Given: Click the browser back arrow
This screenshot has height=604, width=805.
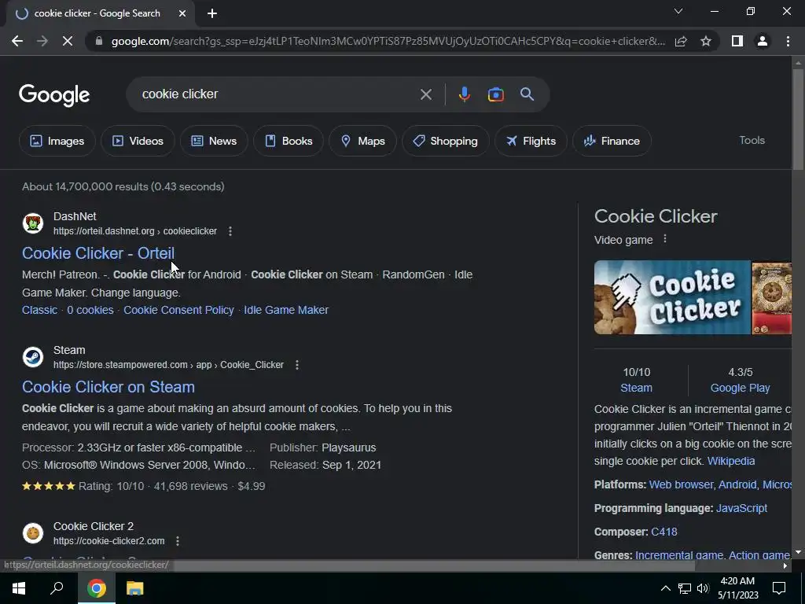Looking at the screenshot, I should click(x=17, y=41).
